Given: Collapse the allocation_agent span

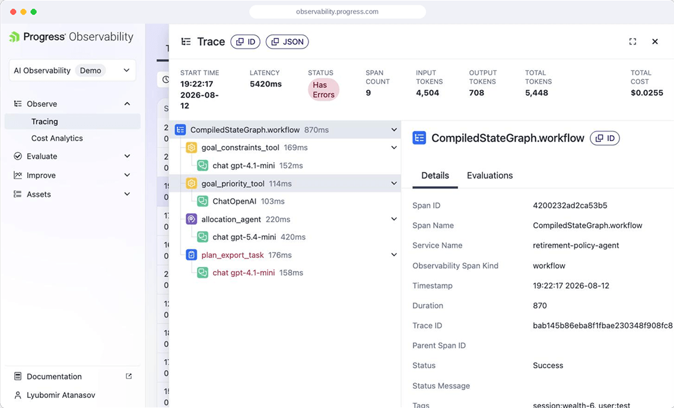Looking at the screenshot, I should 394,219.
